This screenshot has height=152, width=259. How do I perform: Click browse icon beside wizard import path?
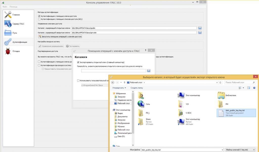tap(149, 71)
